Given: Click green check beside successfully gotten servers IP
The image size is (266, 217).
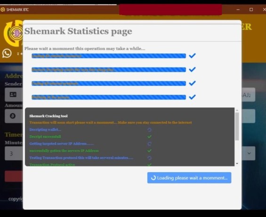Looking at the screenshot, I should (x=149, y=150).
